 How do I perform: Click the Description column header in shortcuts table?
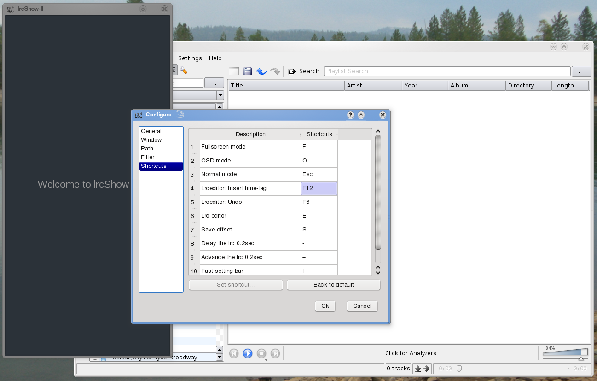click(x=250, y=134)
